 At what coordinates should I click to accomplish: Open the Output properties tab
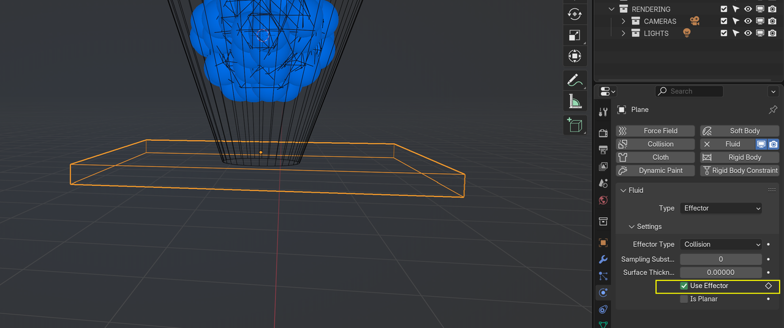(x=603, y=150)
